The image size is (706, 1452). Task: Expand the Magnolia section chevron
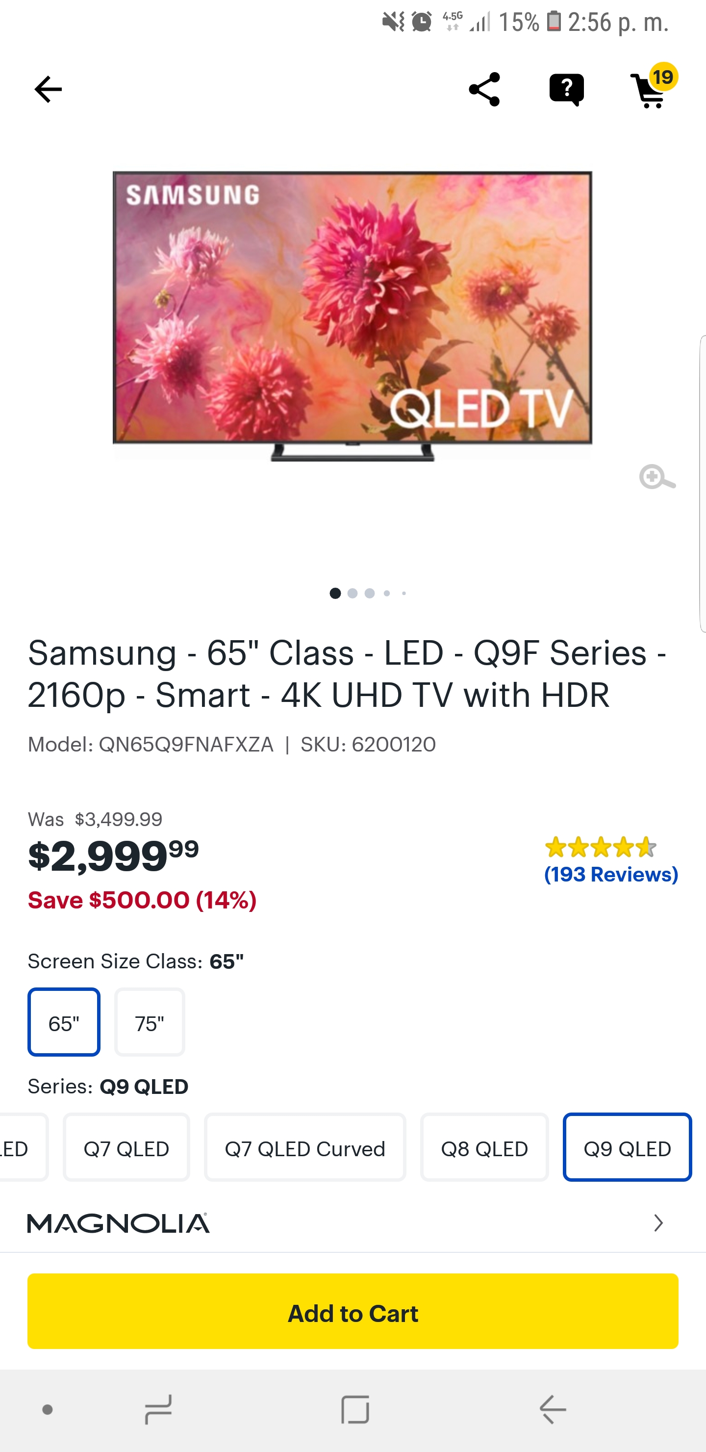(x=657, y=1223)
